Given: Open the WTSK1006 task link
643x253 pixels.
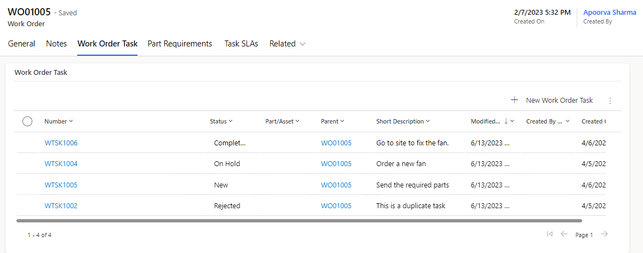Looking at the screenshot, I should (61, 143).
